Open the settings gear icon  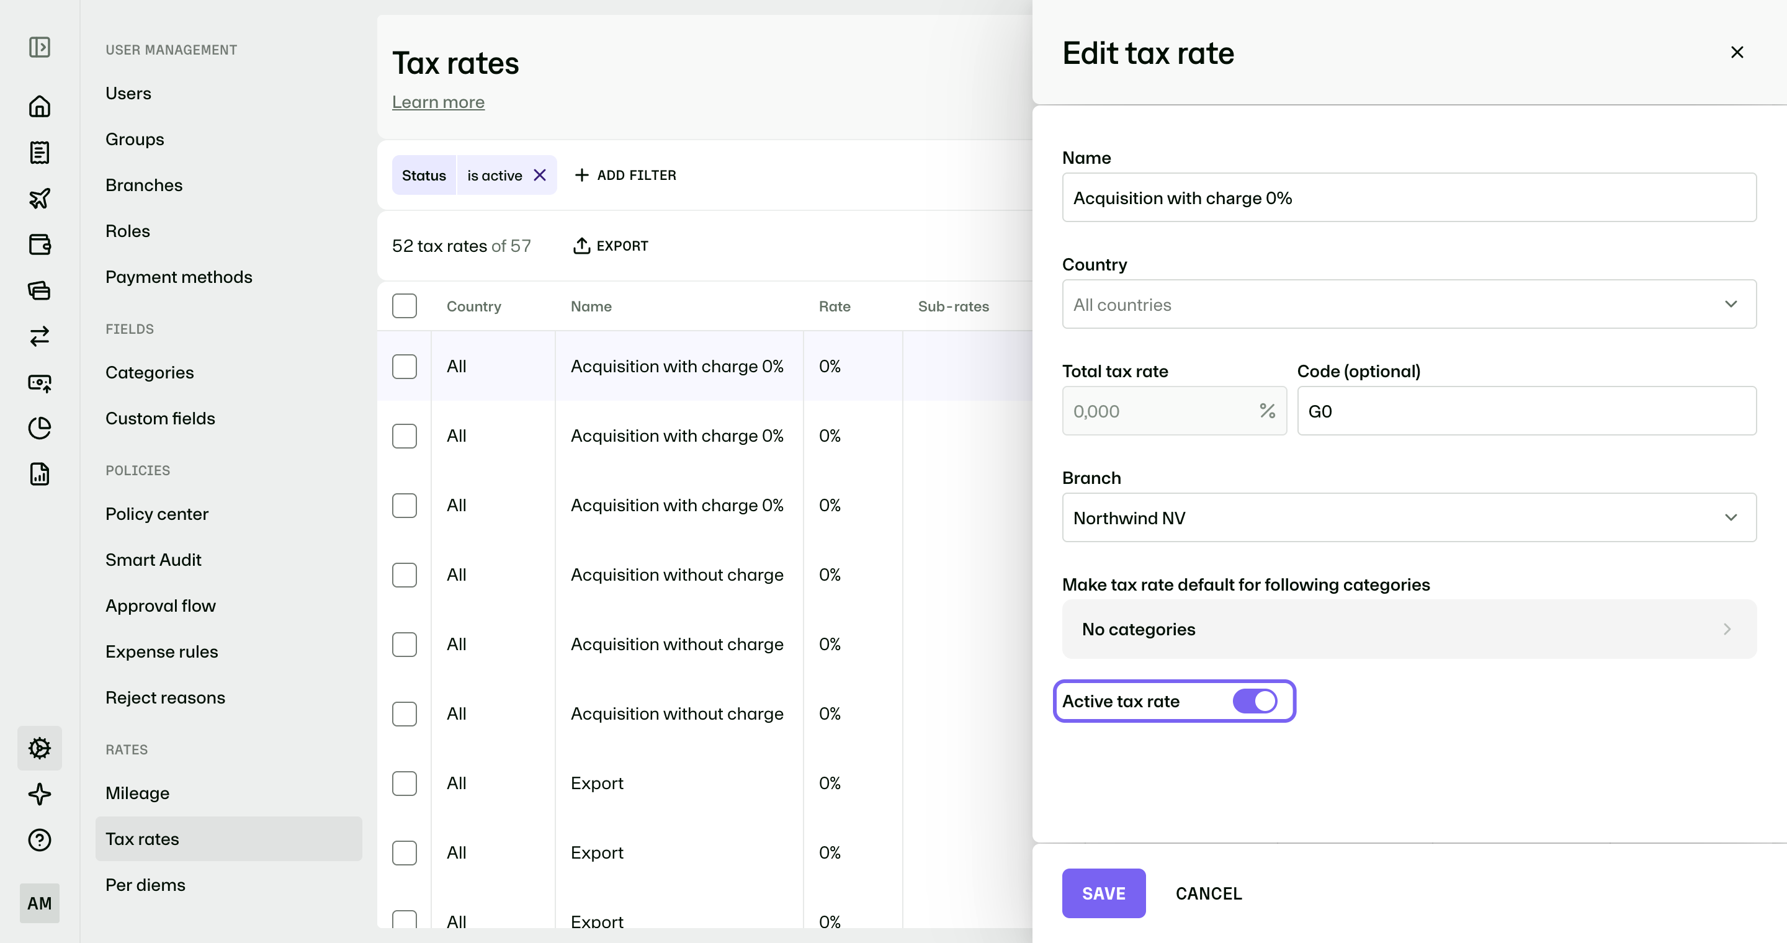tap(40, 748)
